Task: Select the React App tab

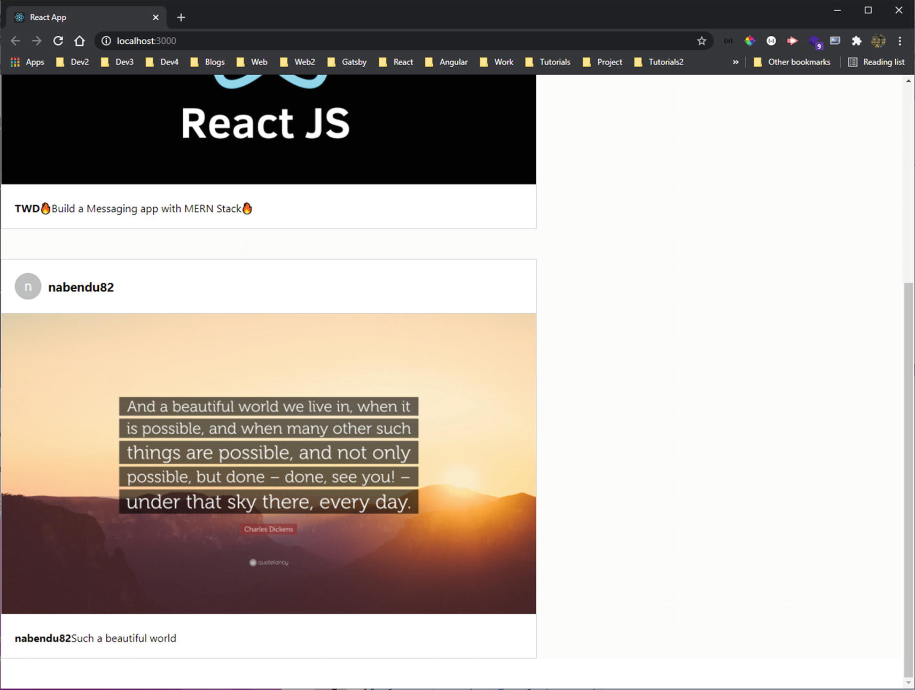Action: coord(80,18)
